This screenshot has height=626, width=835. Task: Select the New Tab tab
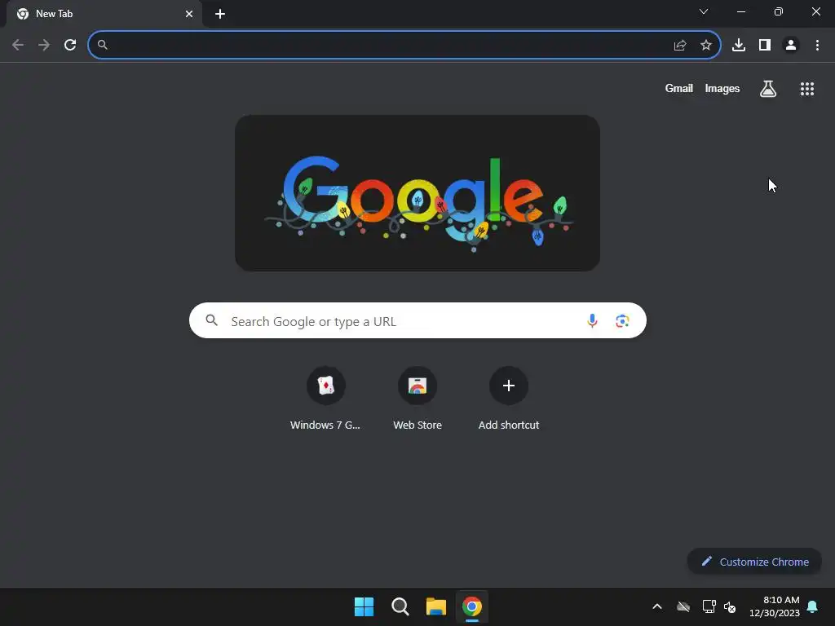(x=104, y=14)
